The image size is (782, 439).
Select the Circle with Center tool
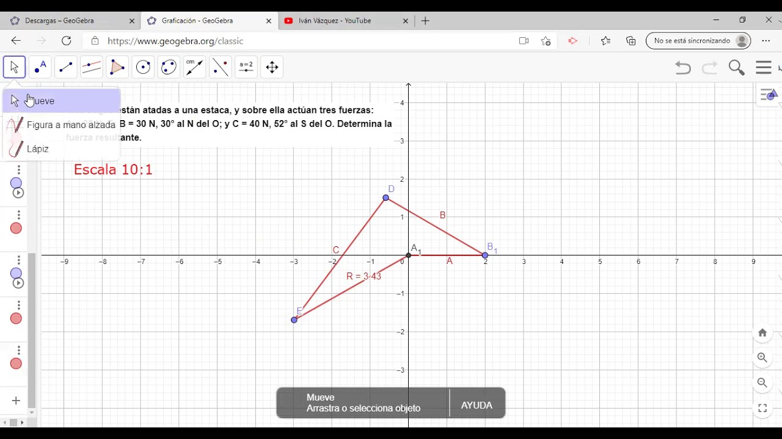(143, 67)
